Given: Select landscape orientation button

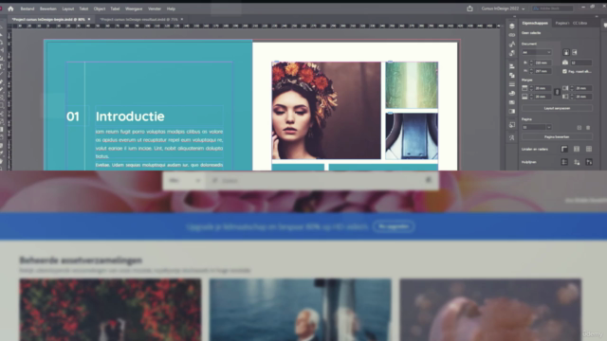Looking at the screenshot, I should pyautogui.click(x=575, y=52).
